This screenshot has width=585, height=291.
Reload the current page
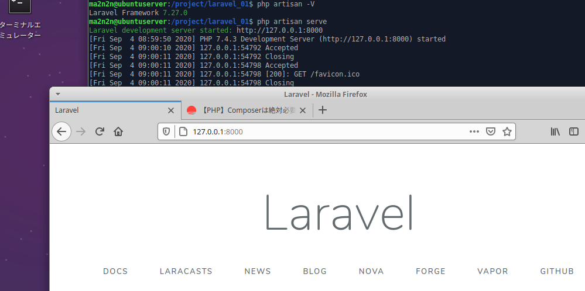(x=99, y=131)
